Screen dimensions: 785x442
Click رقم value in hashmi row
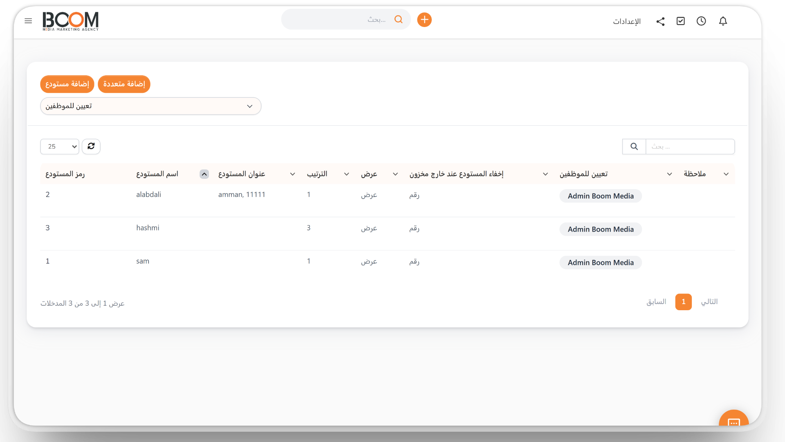[x=414, y=228]
